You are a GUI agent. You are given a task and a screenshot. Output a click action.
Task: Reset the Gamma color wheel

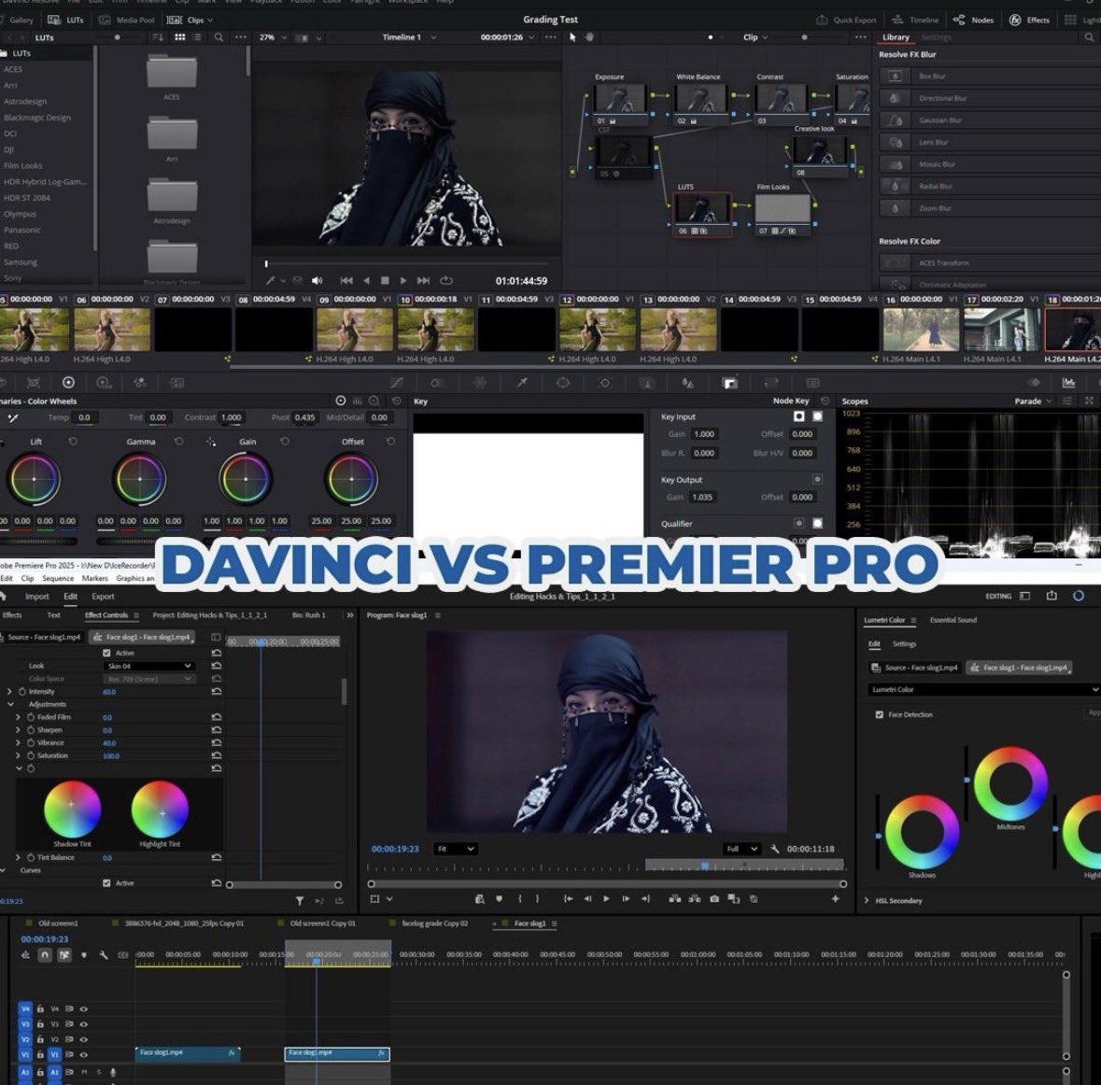(178, 442)
